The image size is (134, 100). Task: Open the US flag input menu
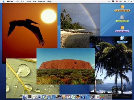coord(117,1)
